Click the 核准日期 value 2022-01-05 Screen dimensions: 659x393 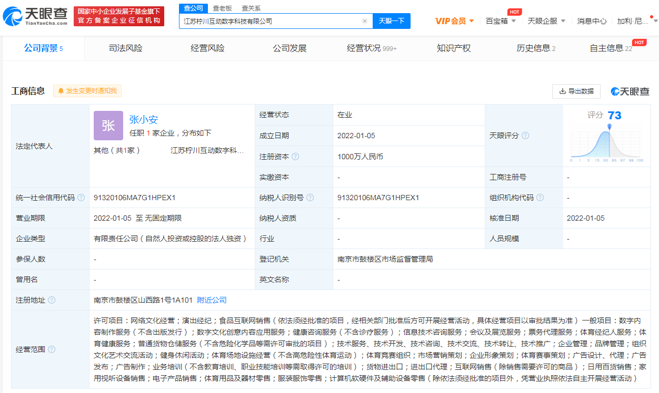pos(586,218)
